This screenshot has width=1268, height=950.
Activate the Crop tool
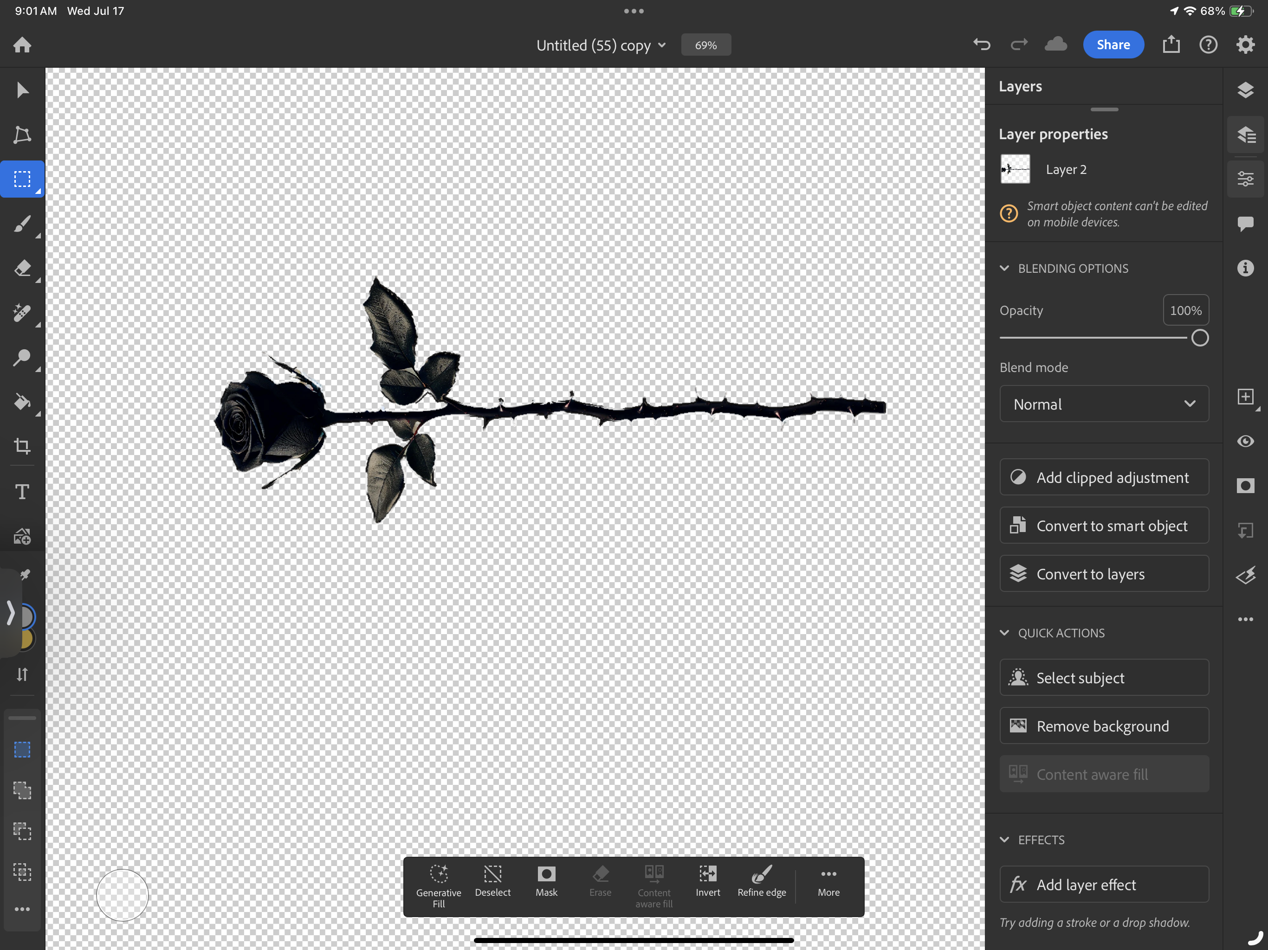tap(22, 446)
